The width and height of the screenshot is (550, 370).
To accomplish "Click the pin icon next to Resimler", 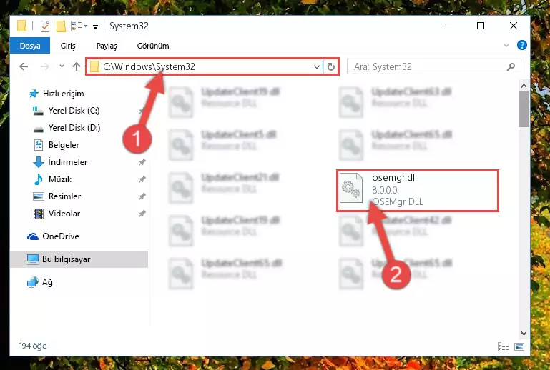I will [142, 196].
